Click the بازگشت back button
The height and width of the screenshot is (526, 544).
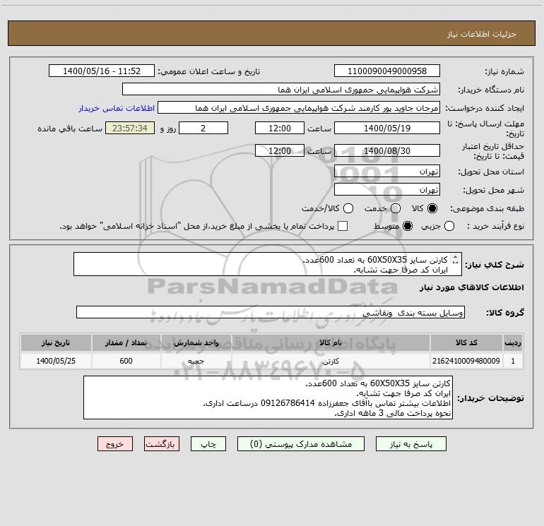pyautogui.click(x=162, y=444)
